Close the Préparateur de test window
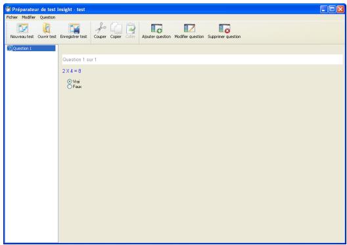 point(340,9)
